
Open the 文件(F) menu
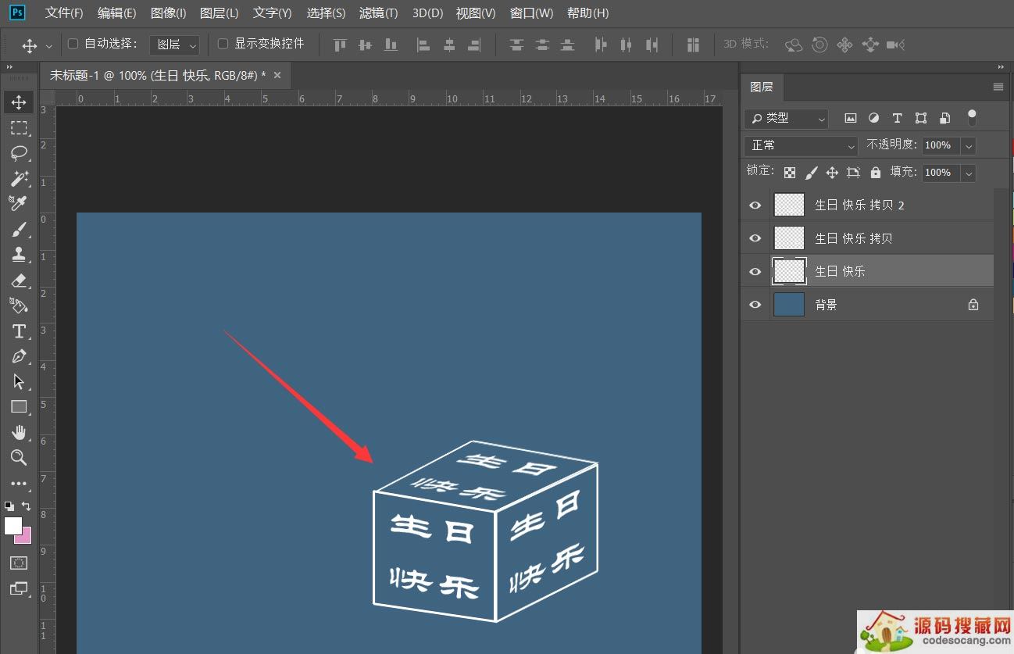64,13
